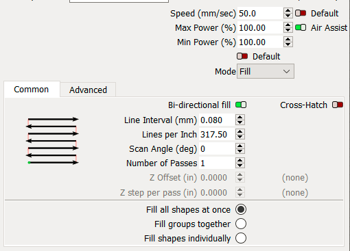This screenshot has width=350, height=251.
Task: Toggle the Default switch below Min Power
Action: 242,56
